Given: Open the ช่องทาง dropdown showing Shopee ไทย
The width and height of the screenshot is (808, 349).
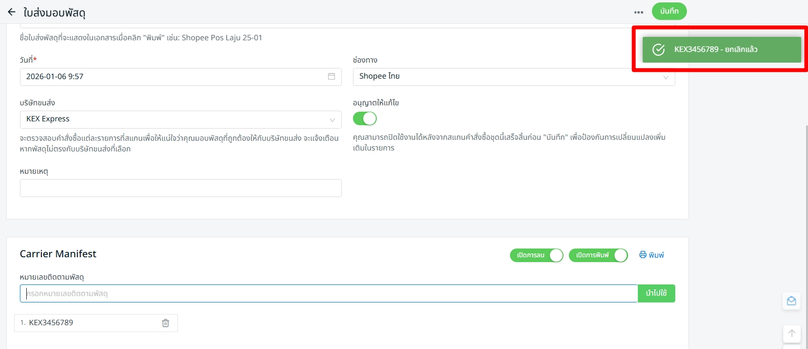Looking at the screenshot, I should 513,77.
